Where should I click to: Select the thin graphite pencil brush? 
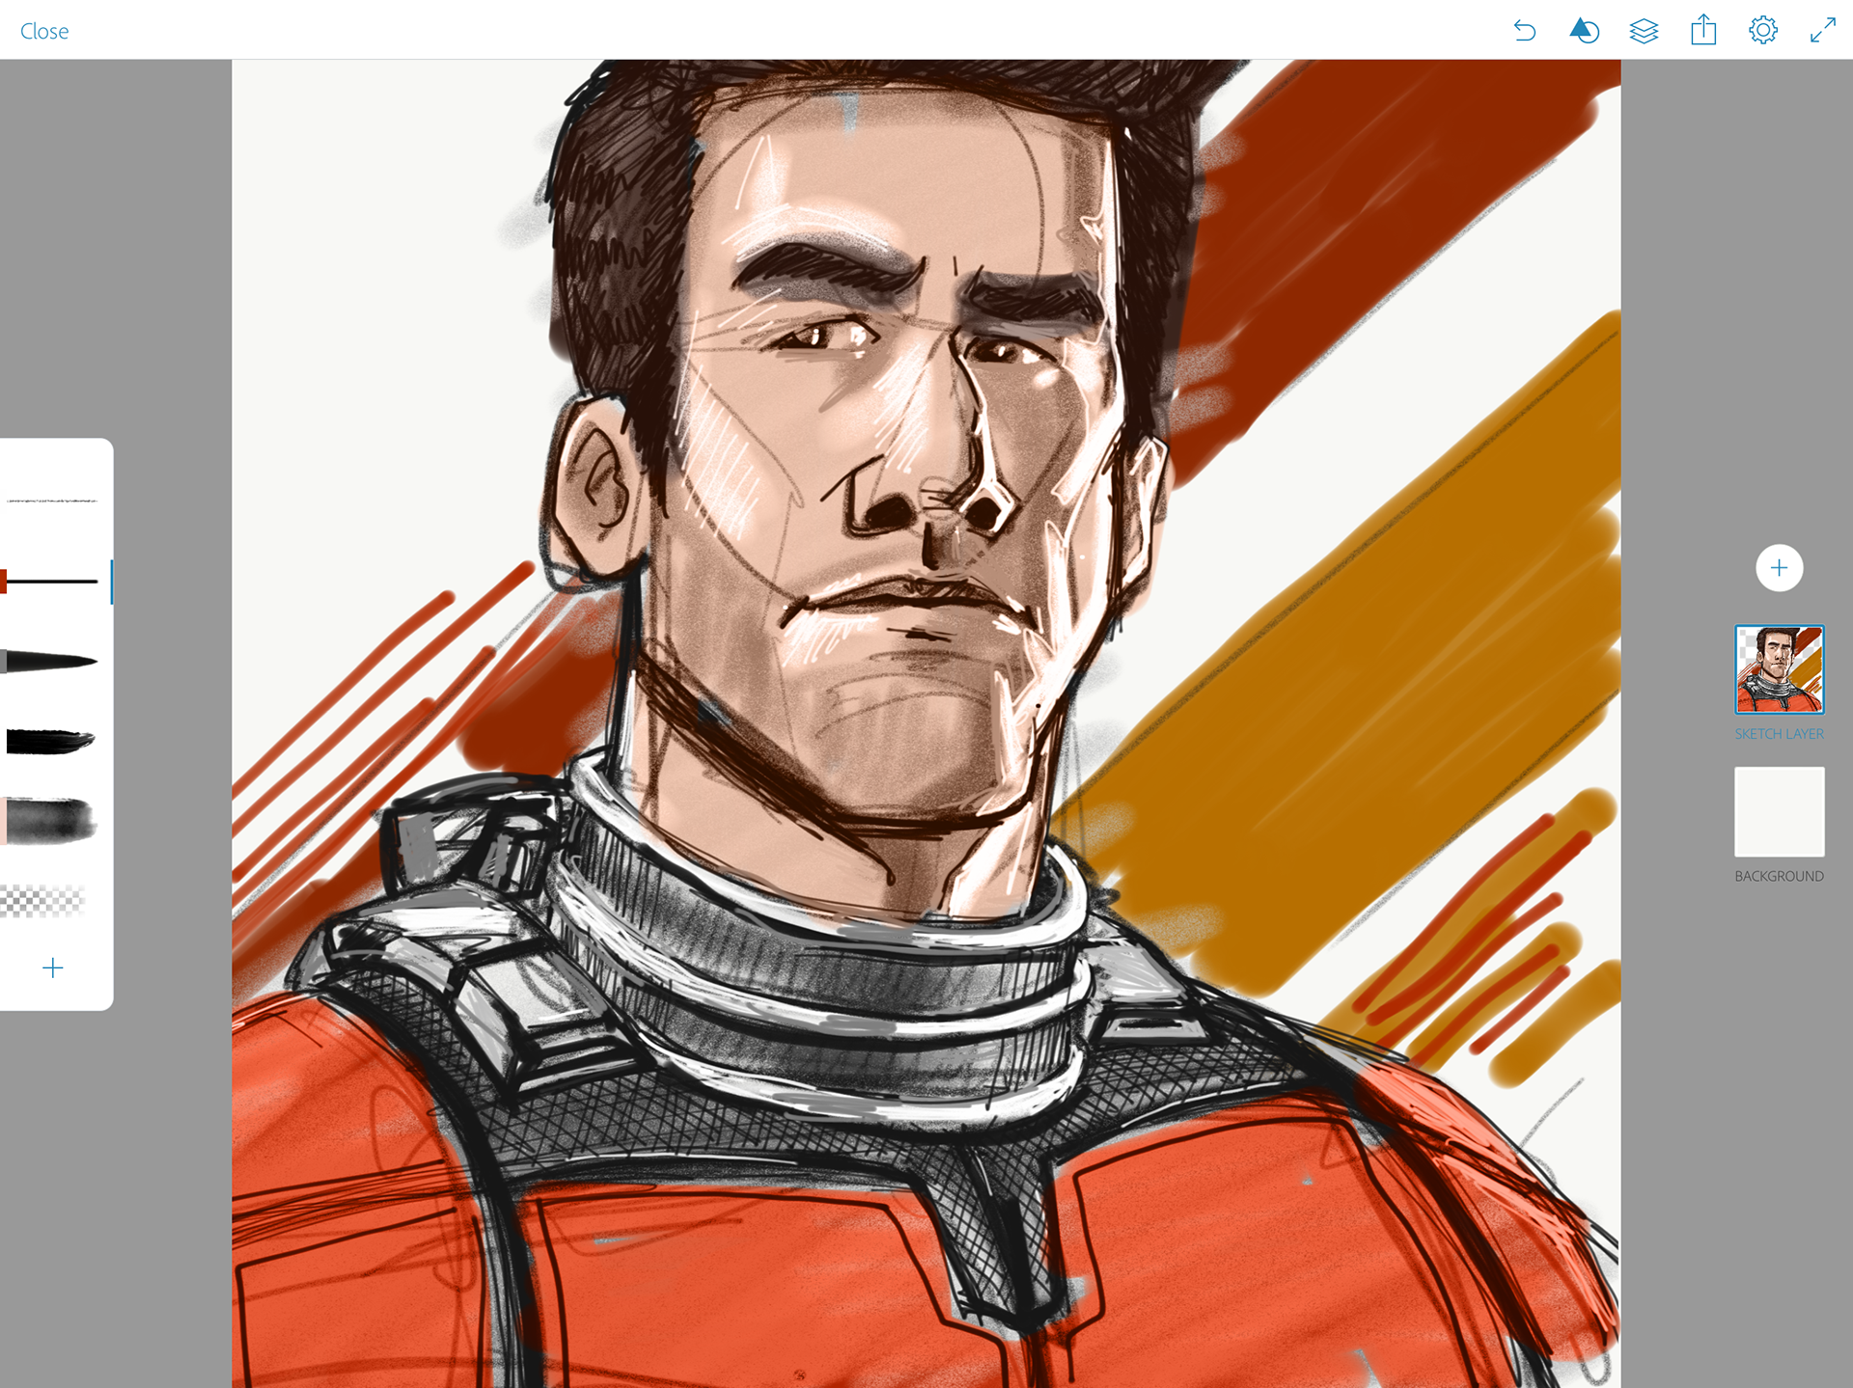point(52,502)
